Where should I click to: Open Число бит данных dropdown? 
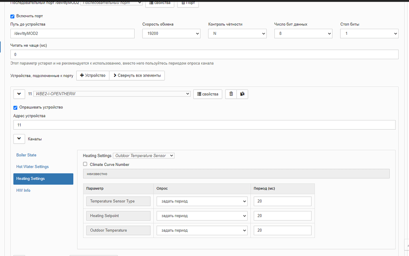click(x=303, y=34)
